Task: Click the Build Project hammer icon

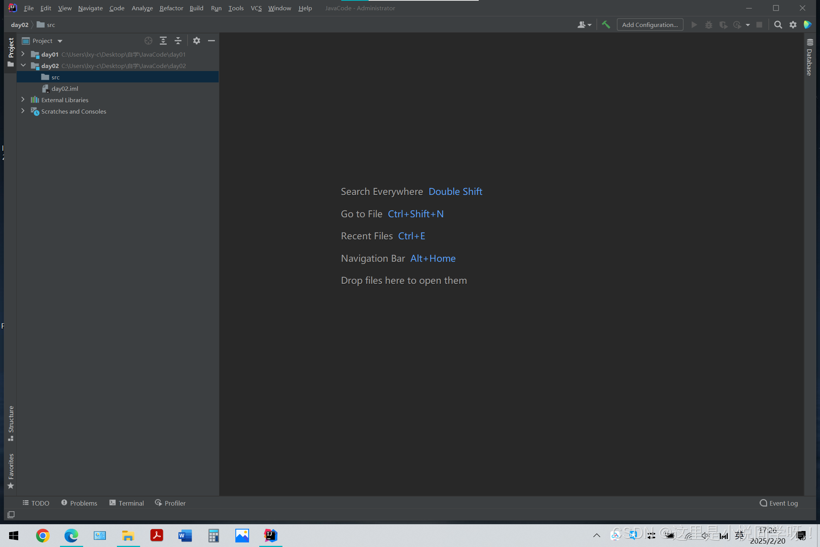Action: click(x=606, y=25)
